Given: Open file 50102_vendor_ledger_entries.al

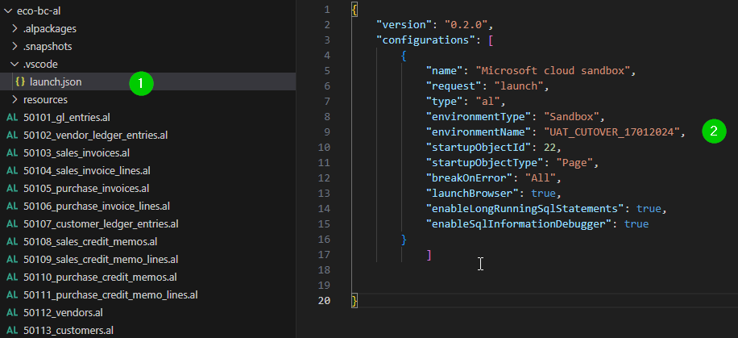Looking at the screenshot, I should (96, 136).
